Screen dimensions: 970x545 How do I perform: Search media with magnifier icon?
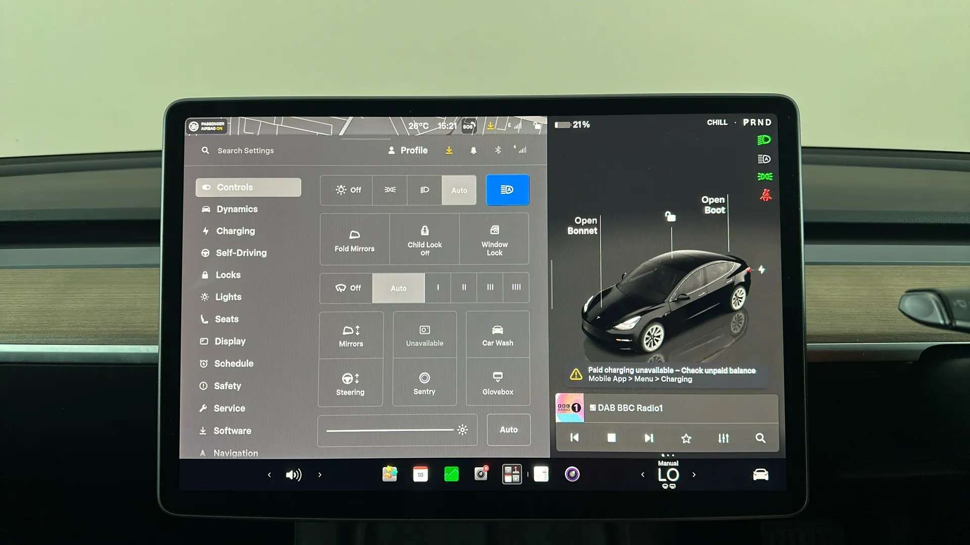click(760, 438)
